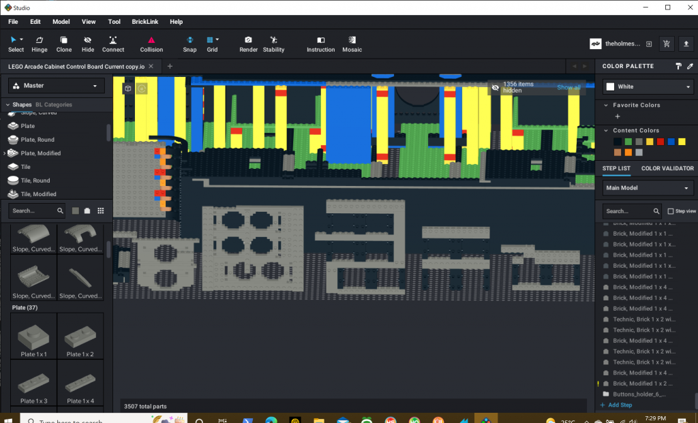Select the red swatch in Content Colors
The image size is (698, 423).
(660, 142)
